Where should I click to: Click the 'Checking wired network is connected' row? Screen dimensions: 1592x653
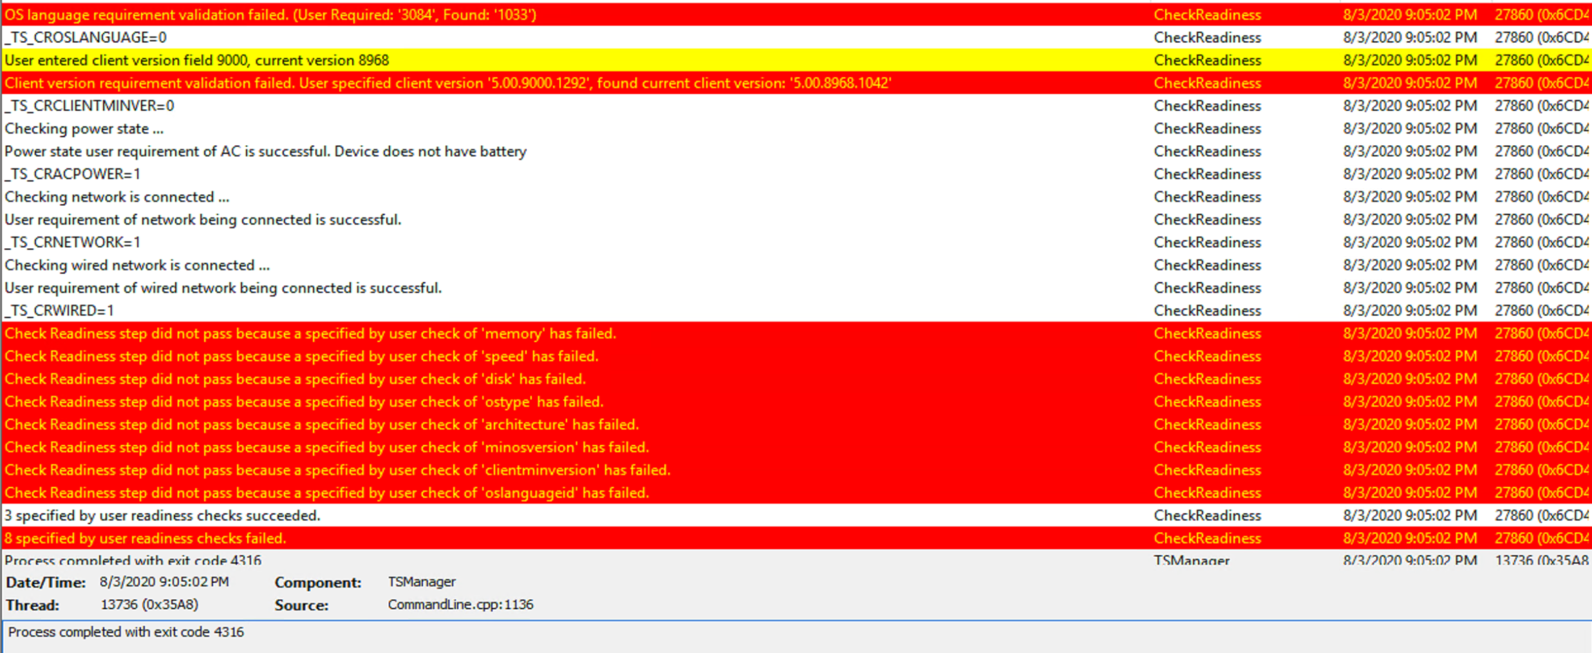tap(137, 265)
